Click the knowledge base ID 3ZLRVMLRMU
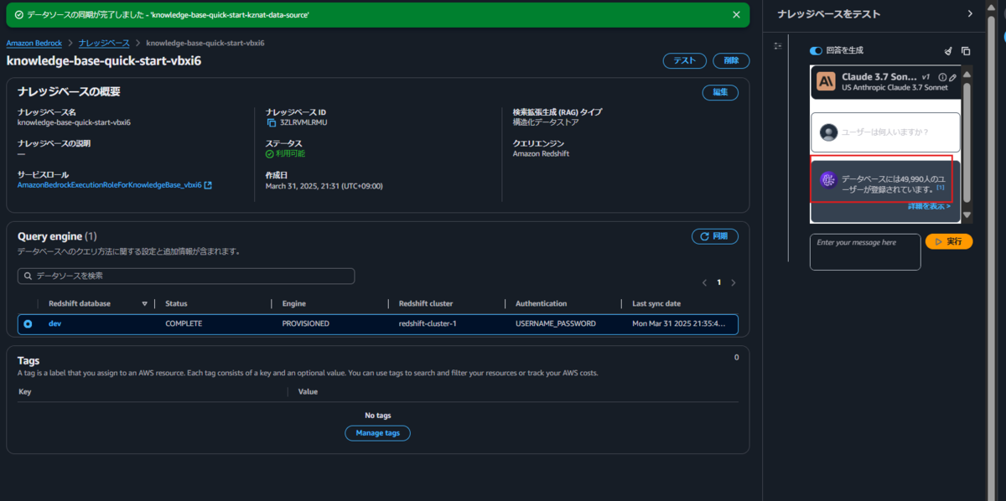Screen dimensions: 1006x501 point(303,122)
